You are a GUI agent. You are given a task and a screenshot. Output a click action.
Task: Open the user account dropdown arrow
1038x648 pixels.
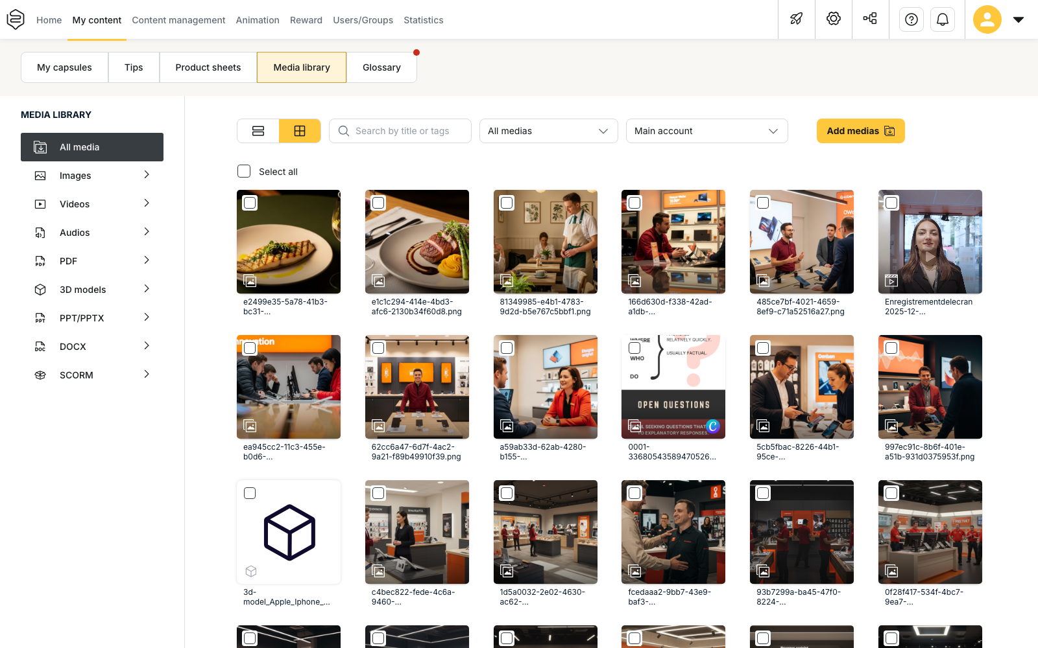tap(1019, 19)
